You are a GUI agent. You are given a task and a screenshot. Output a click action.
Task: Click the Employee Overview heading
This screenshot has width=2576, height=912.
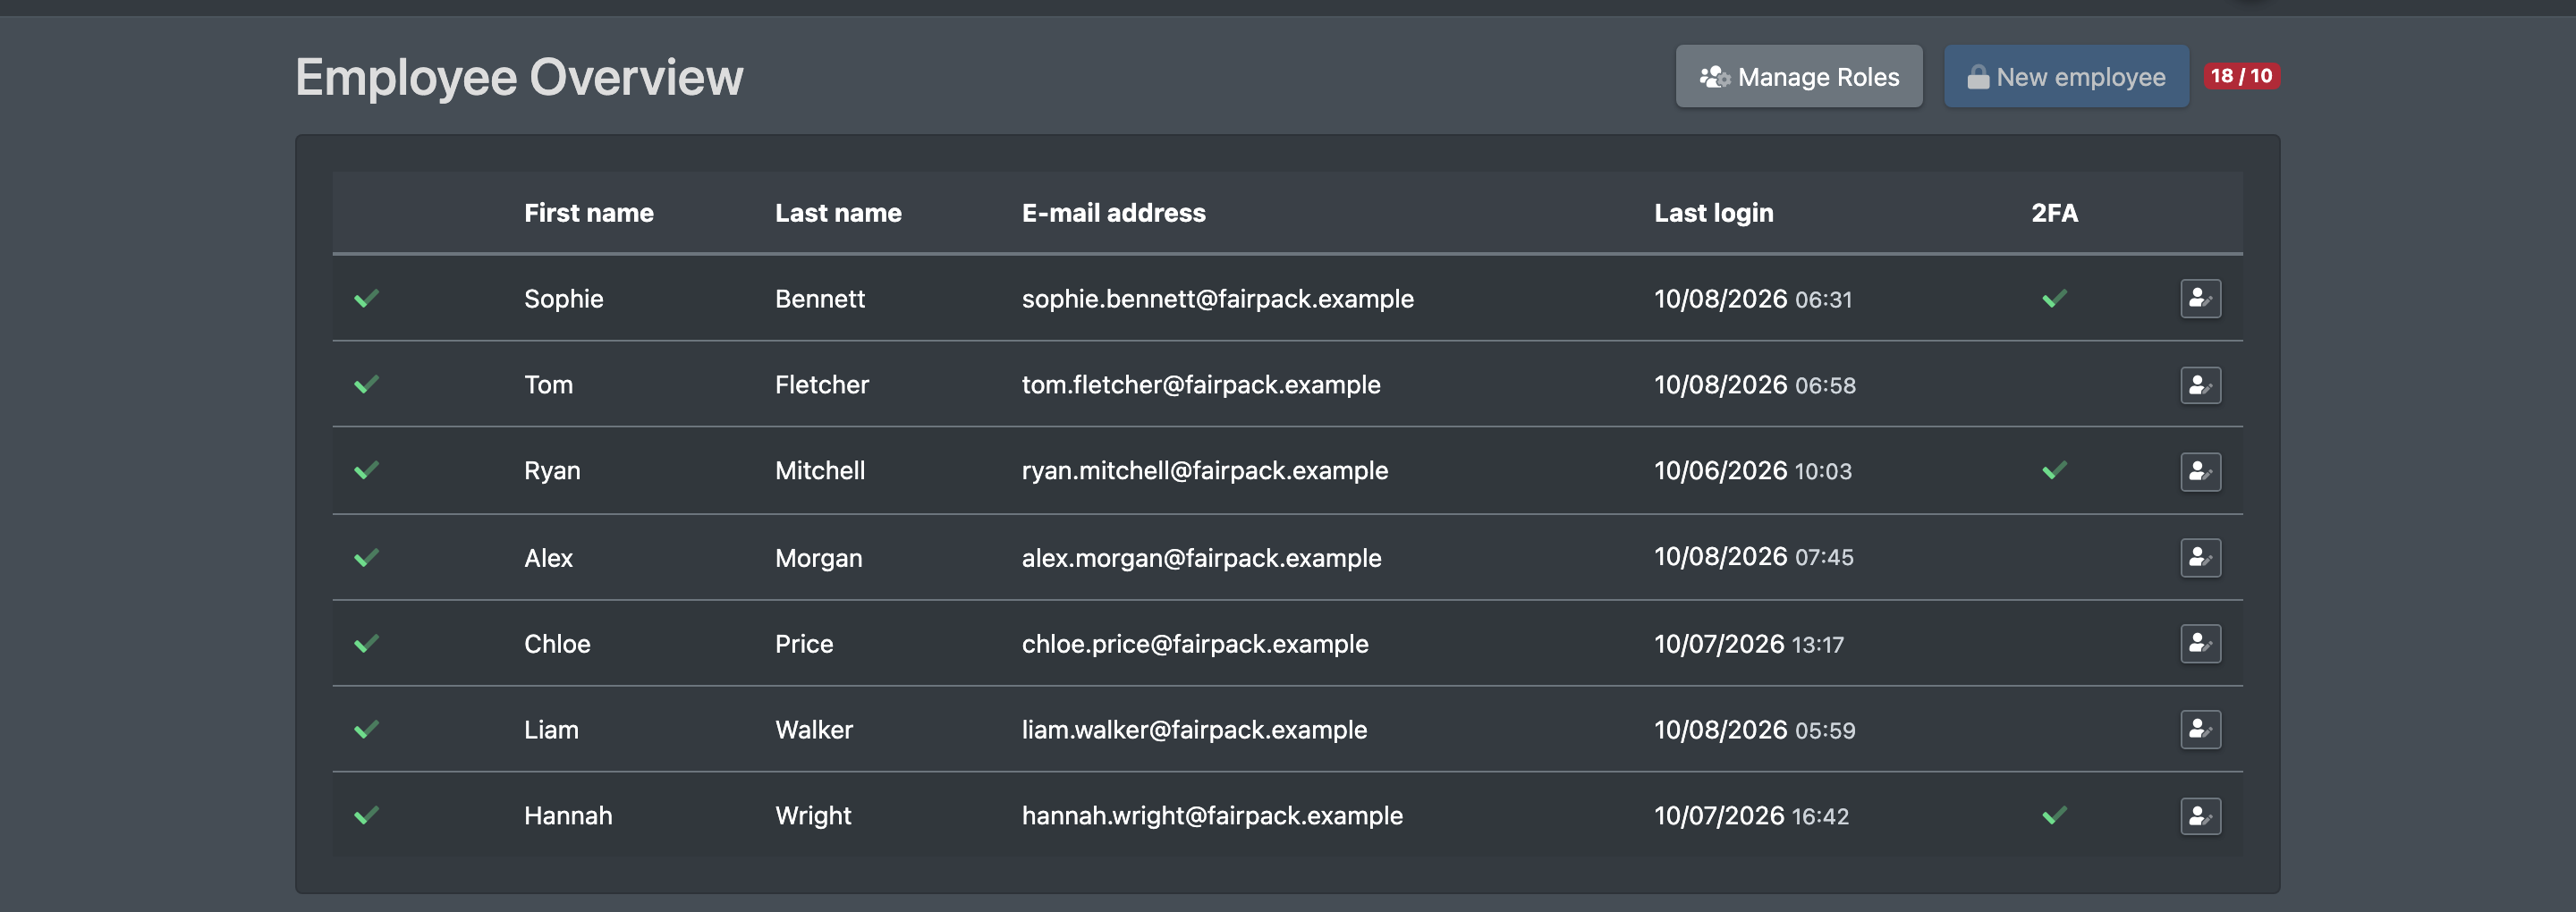click(x=519, y=77)
